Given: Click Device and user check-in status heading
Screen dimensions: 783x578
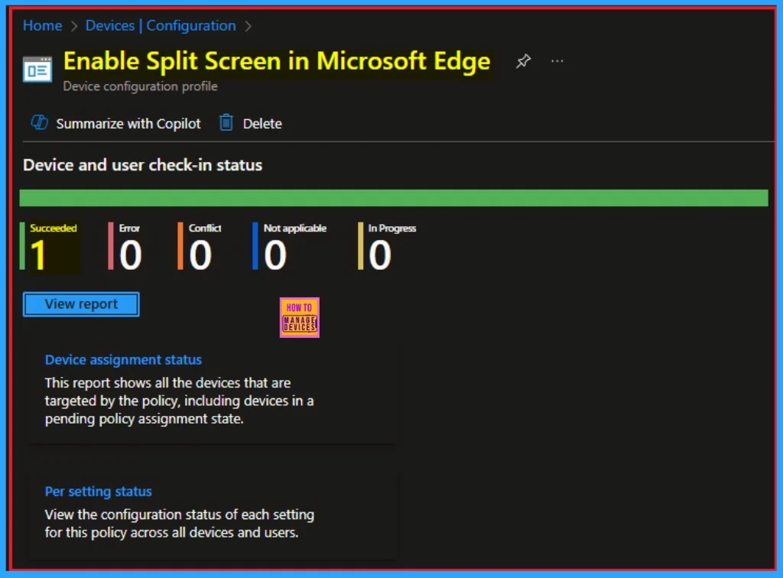Looking at the screenshot, I should point(143,165).
